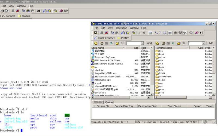
Task: Click Profiles in Secure Shell window
Action: pos(24,16)
